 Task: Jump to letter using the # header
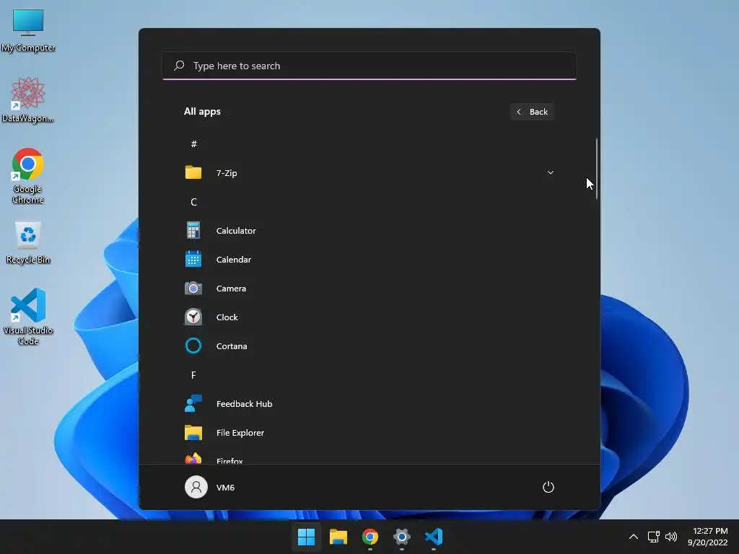(193, 144)
